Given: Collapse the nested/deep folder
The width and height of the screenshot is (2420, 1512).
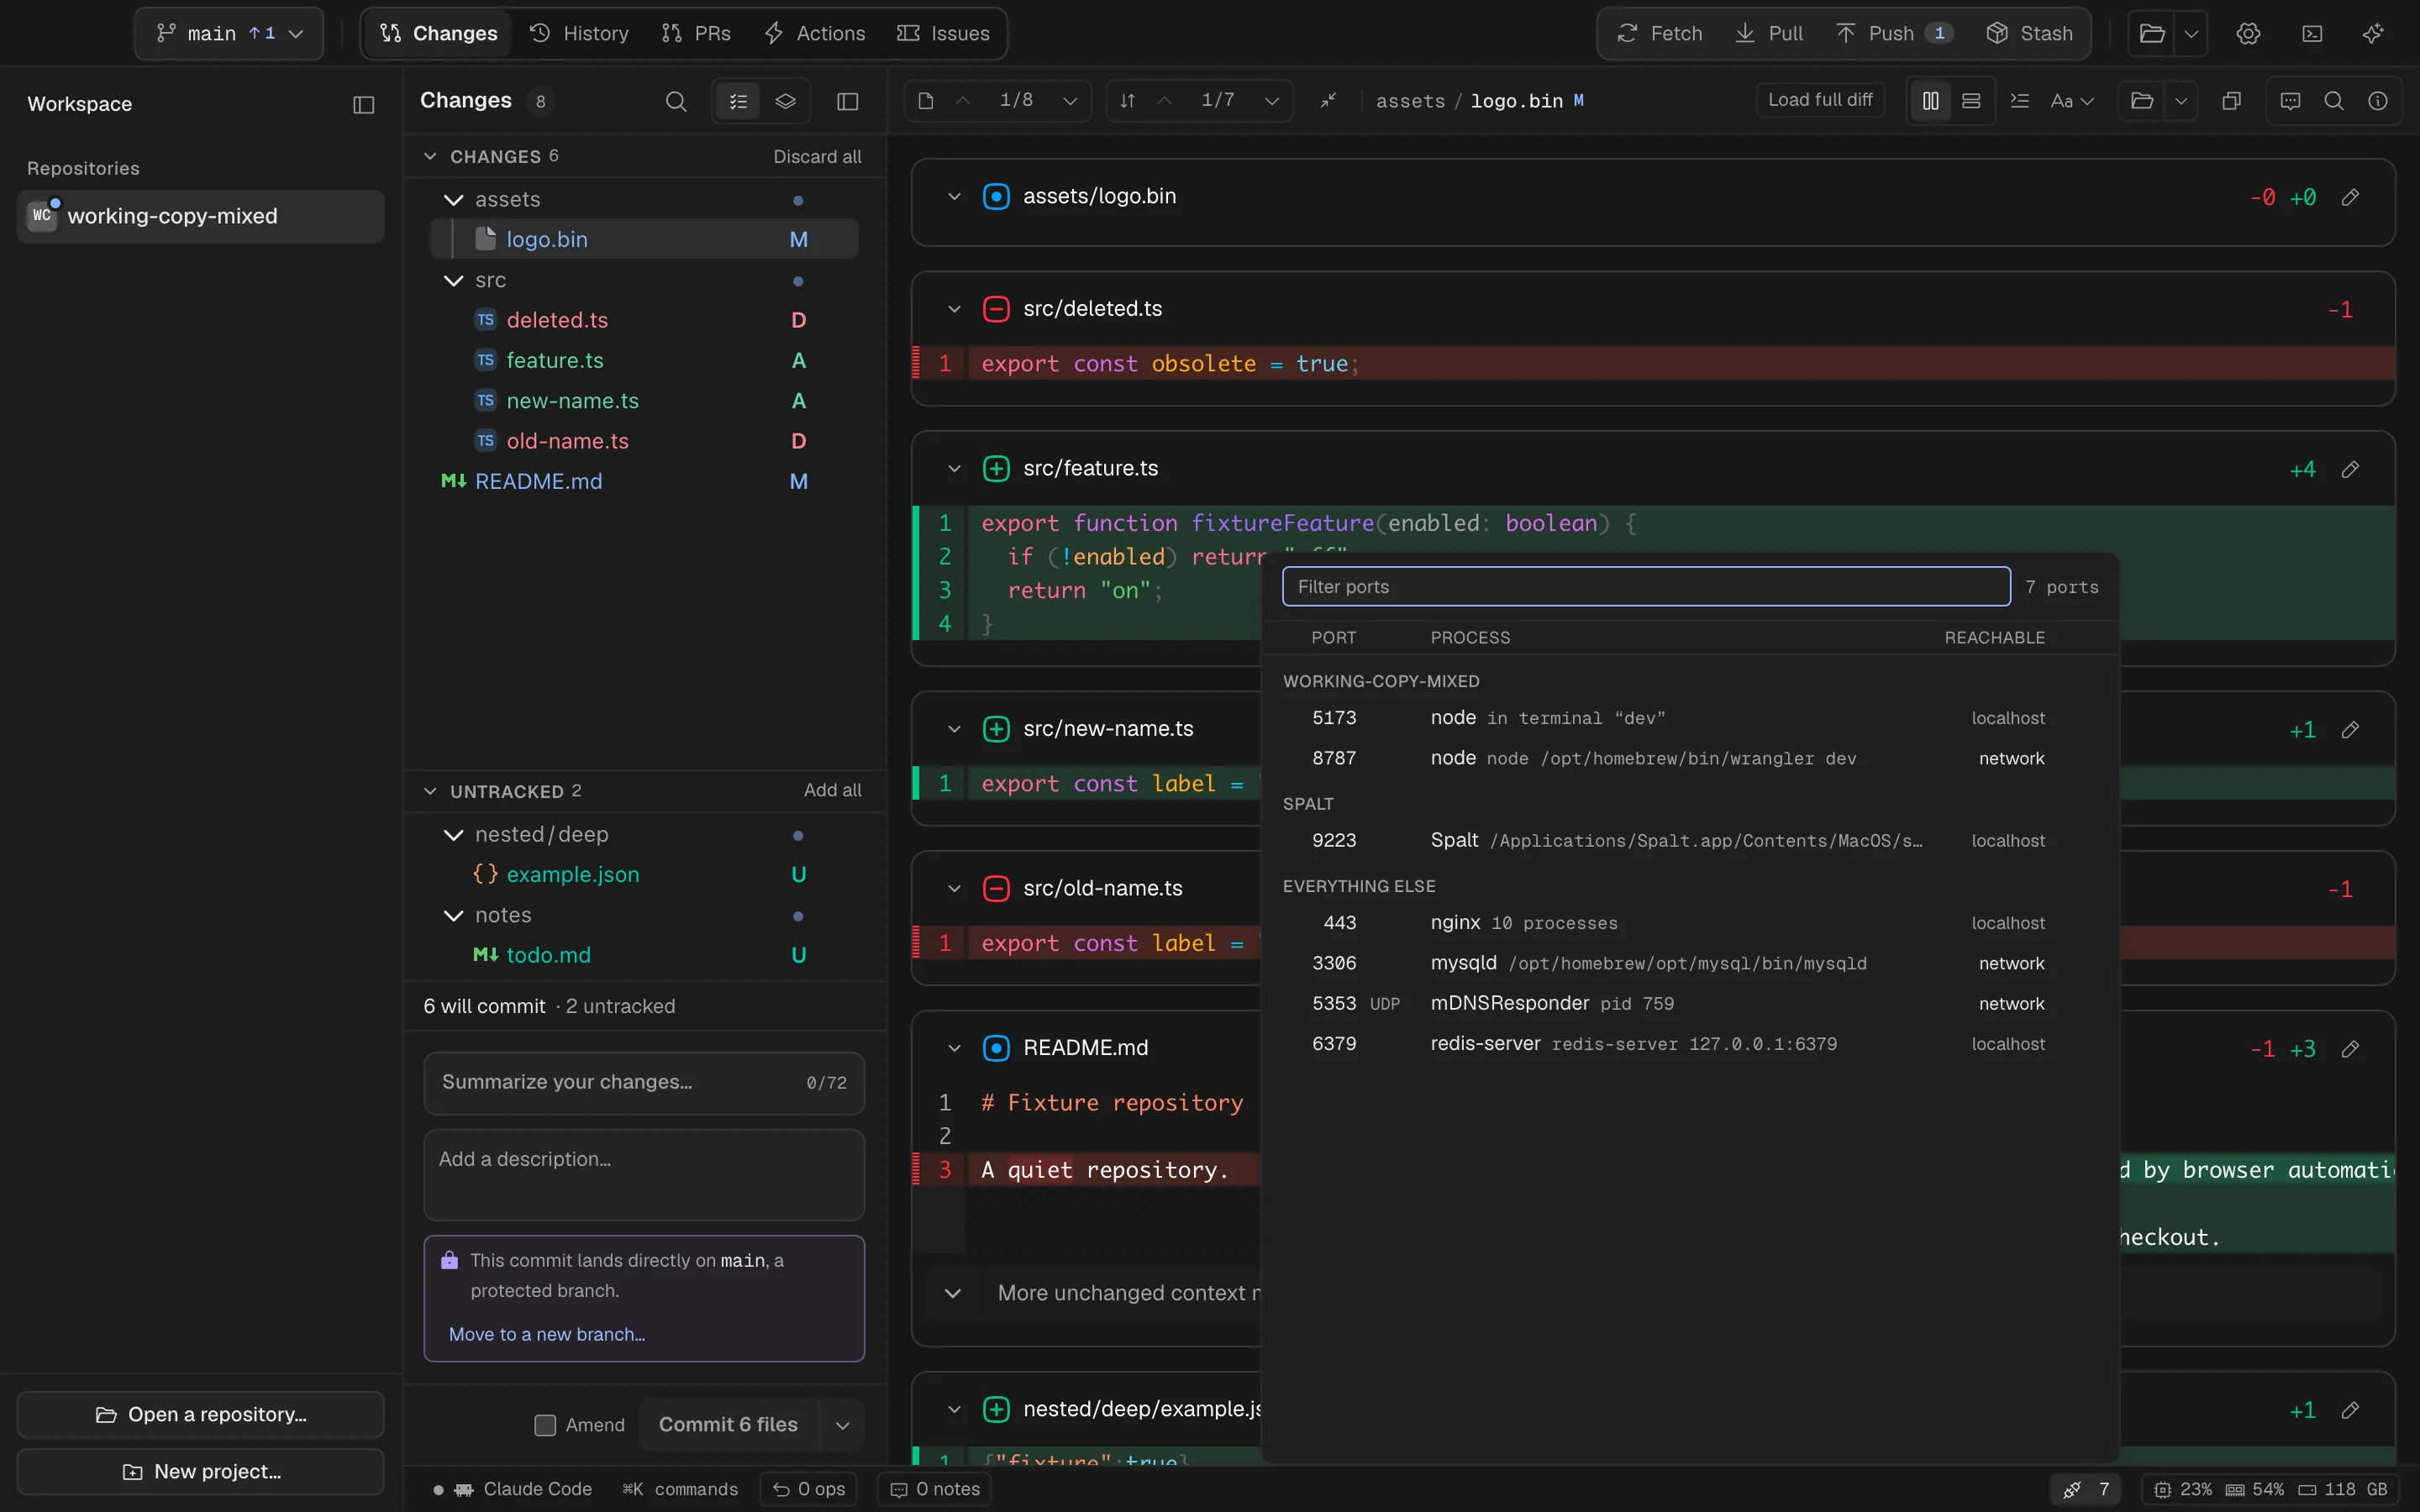Looking at the screenshot, I should click(x=454, y=835).
